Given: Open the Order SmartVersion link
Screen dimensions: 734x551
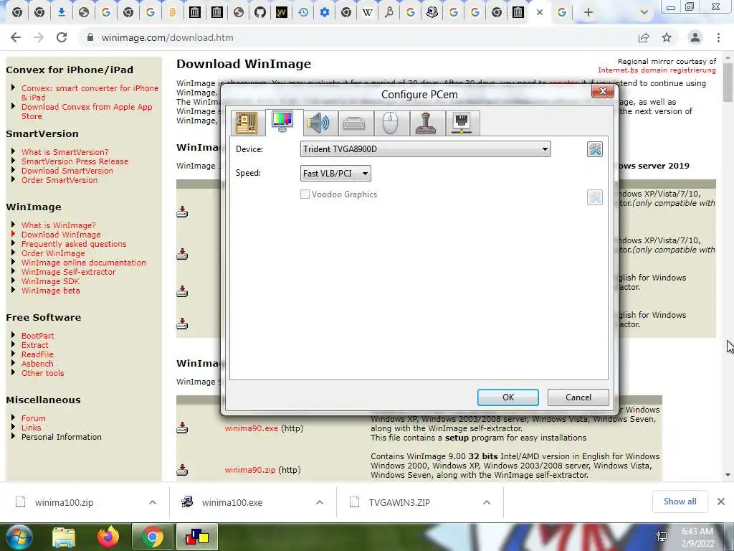Looking at the screenshot, I should coord(59,180).
